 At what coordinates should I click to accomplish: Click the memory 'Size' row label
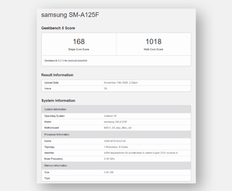(x=47, y=172)
